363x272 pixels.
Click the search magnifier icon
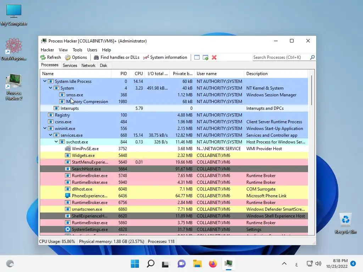click(312, 57)
